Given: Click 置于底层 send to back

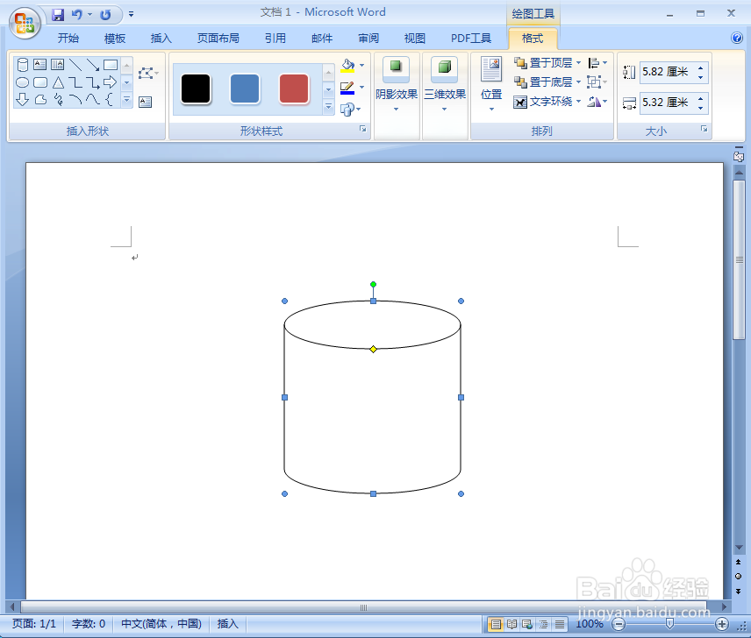Looking at the screenshot, I should coord(543,82).
